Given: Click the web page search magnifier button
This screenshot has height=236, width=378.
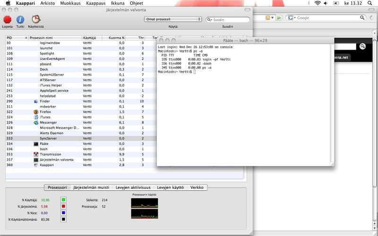Looking at the screenshot, I should click(x=362, y=46).
